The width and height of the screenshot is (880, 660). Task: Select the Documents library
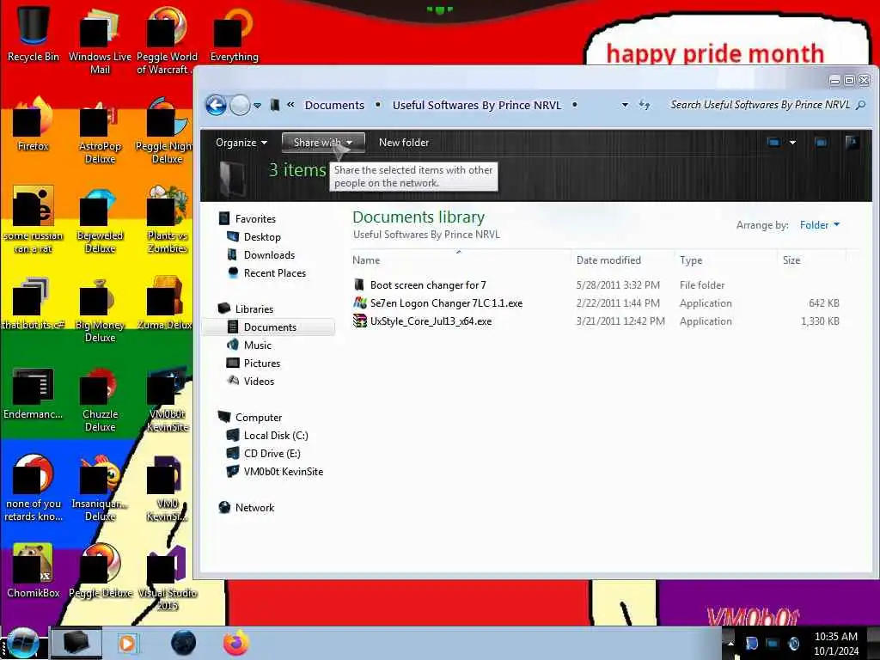point(269,327)
